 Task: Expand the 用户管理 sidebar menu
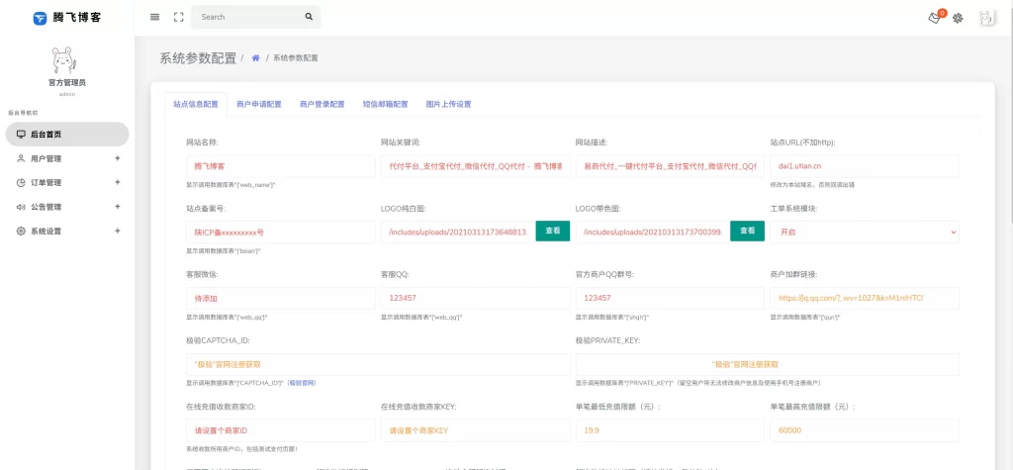click(67, 158)
